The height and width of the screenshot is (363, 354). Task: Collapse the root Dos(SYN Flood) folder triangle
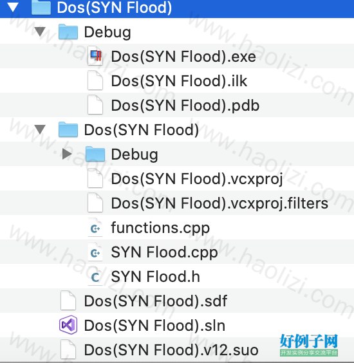pos(13,8)
